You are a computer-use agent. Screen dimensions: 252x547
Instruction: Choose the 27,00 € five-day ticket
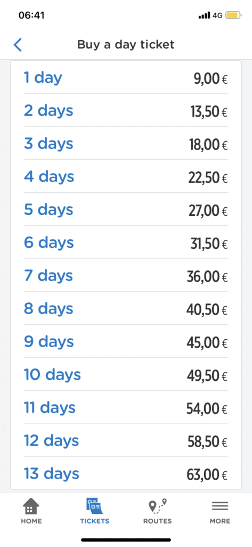click(126, 209)
